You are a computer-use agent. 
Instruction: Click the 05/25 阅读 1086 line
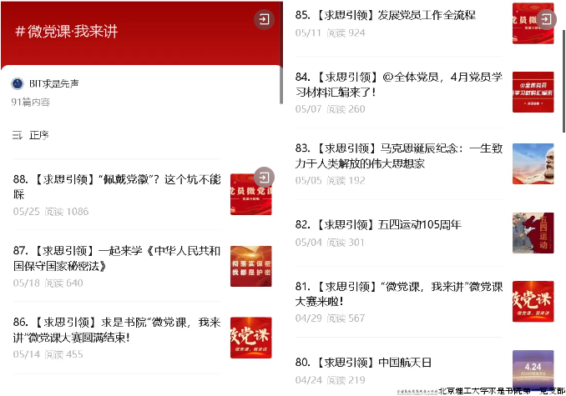click(x=51, y=212)
